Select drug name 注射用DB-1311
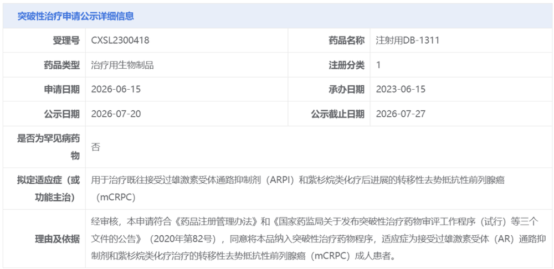The height and width of the screenshot is (269, 554). 408,40
